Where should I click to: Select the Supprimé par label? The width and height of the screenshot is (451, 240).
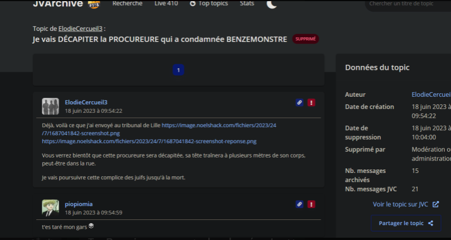click(365, 149)
